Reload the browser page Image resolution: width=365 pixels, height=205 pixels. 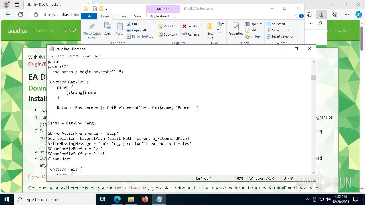(21, 15)
